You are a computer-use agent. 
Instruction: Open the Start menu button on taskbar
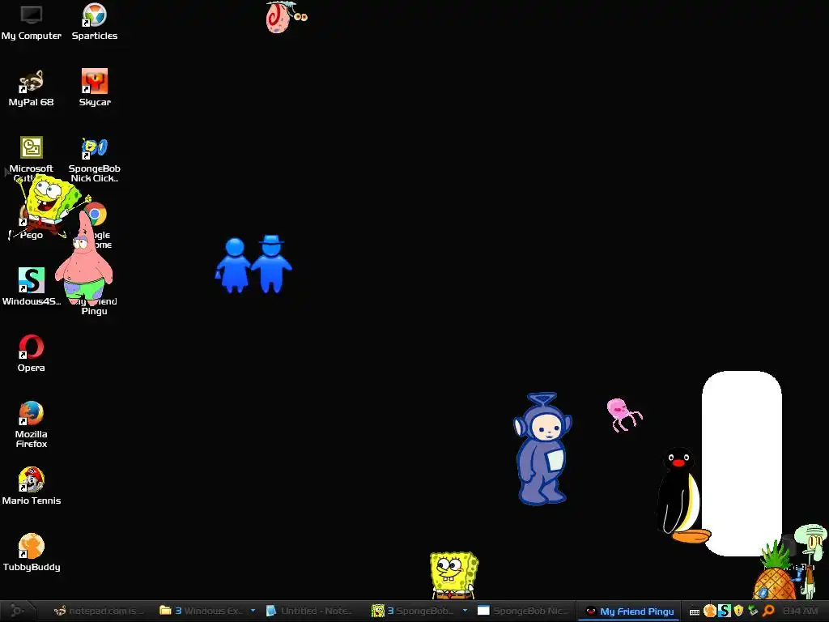click(x=17, y=611)
